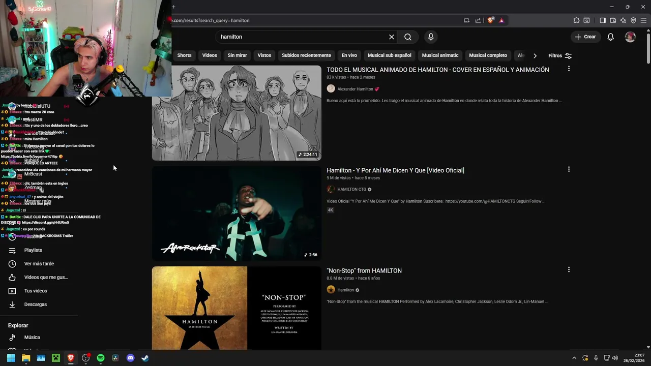The height and width of the screenshot is (366, 651).
Task: Open Brave Wallet icon
Action: coord(613,20)
